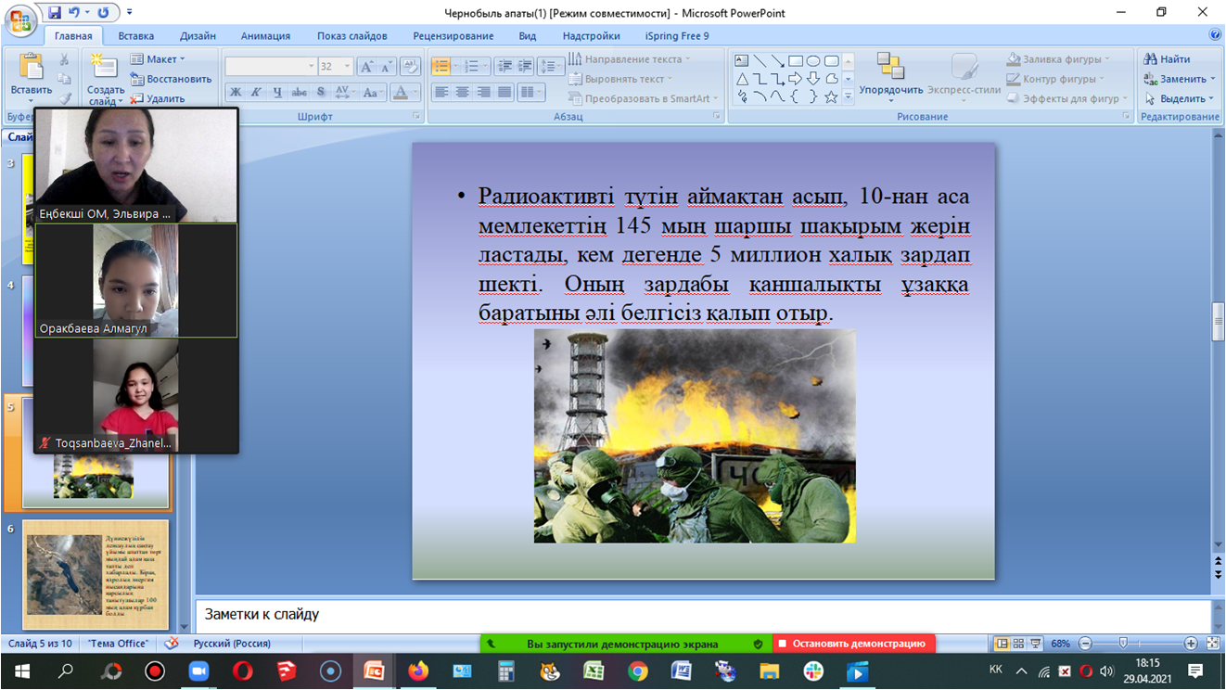Select the star shape in shapes gallery
The image size is (1226, 690).
click(831, 96)
